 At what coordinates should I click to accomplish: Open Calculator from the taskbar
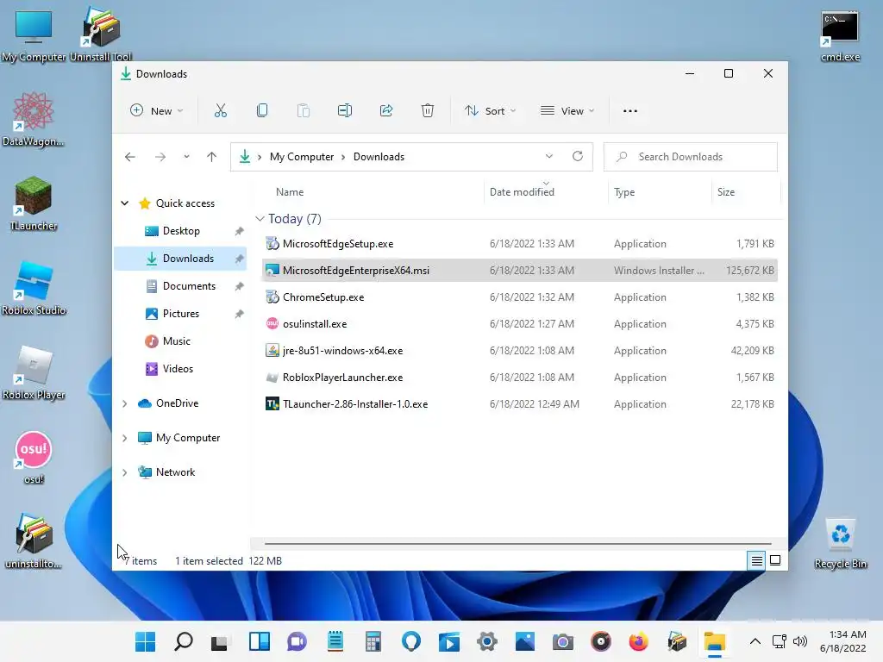373,641
